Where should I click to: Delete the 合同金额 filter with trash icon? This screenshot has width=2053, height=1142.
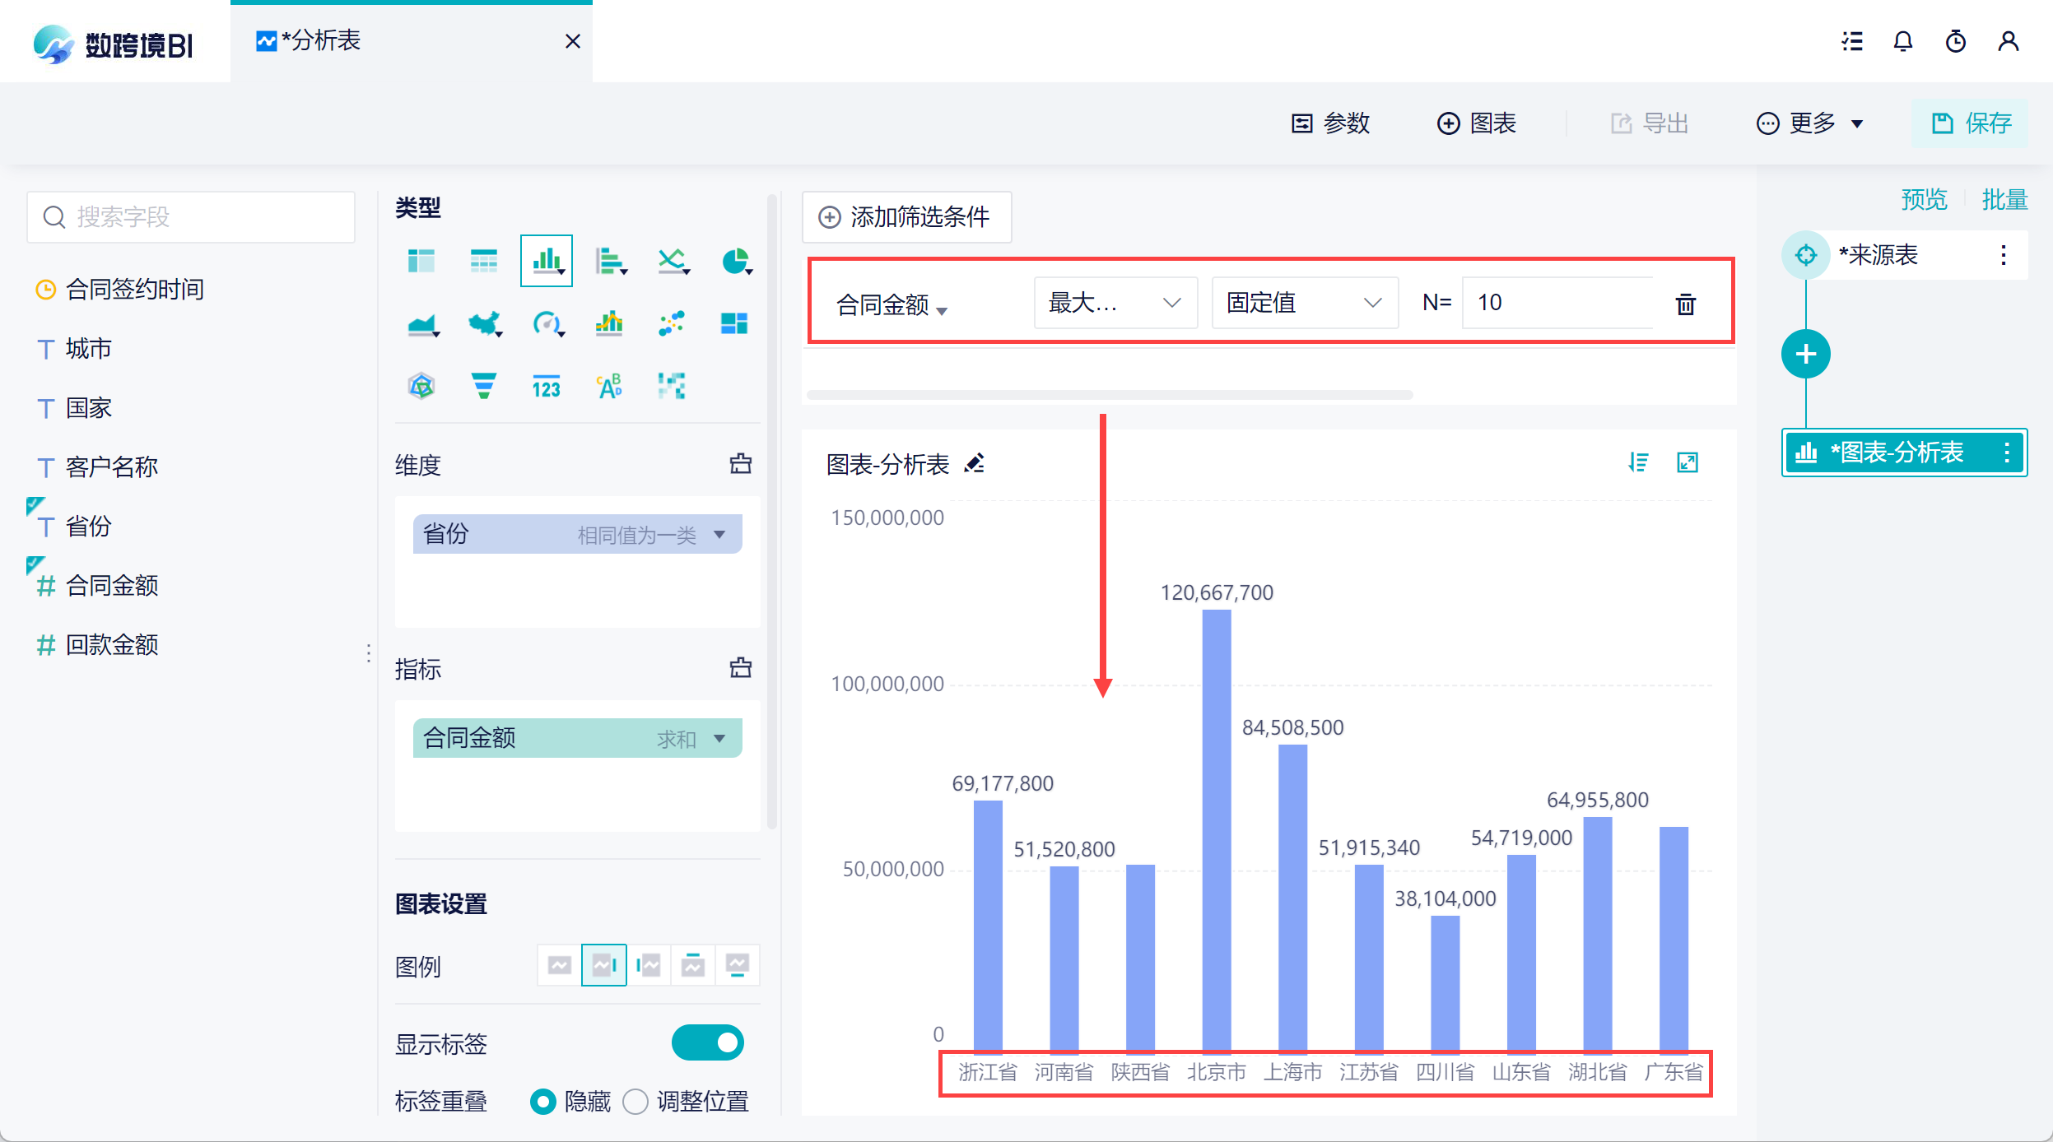click(x=1685, y=304)
